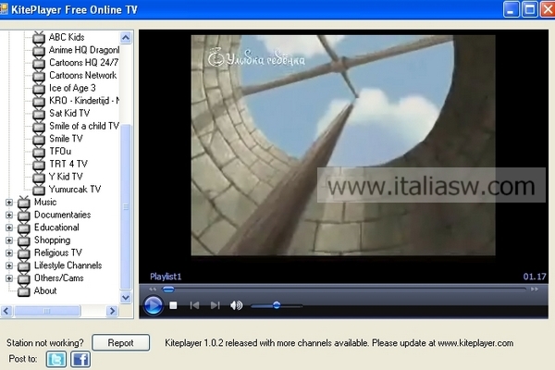Viewport: 555px width, 370px height.
Task: Click the TV icon beside About
Action: point(24,291)
